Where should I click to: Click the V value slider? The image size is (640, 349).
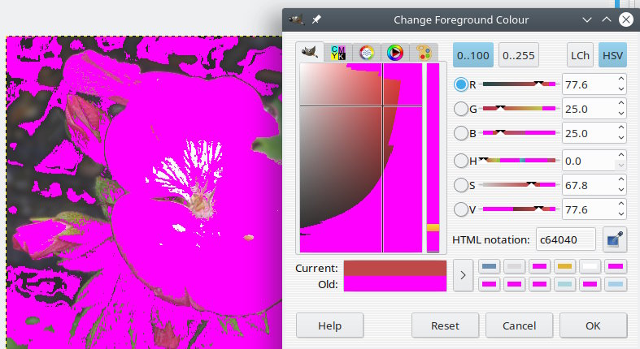[x=519, y=209]
